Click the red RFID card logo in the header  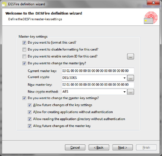coord(151,18)
